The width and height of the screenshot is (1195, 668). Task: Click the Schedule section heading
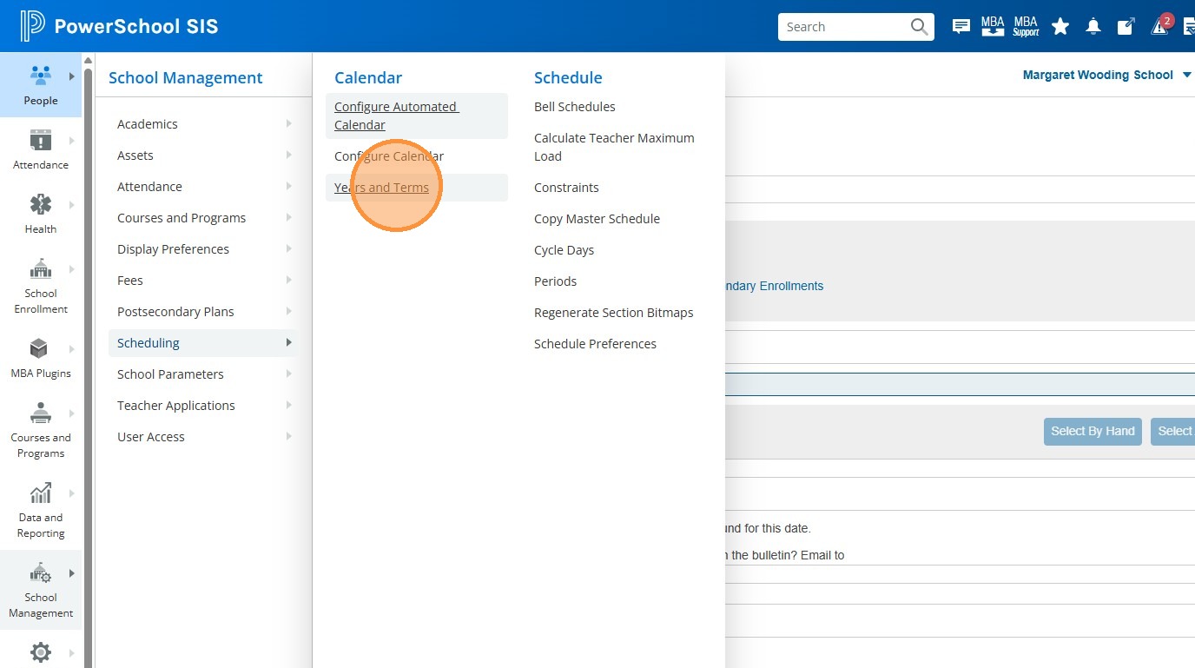tap(568, 78)
